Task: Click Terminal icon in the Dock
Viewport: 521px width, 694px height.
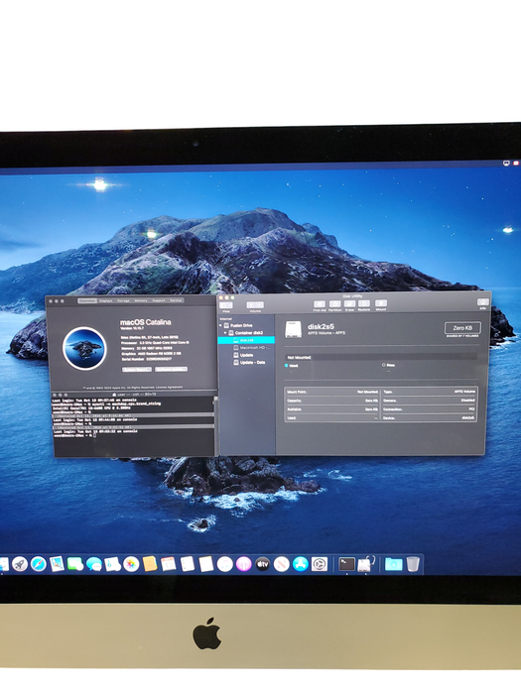Action: (346, 564)
